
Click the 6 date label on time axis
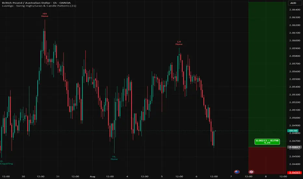pyautogui.click(x=196, y=176)
